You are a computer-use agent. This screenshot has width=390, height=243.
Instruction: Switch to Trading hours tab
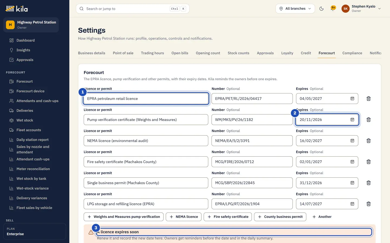pos(152,53)
